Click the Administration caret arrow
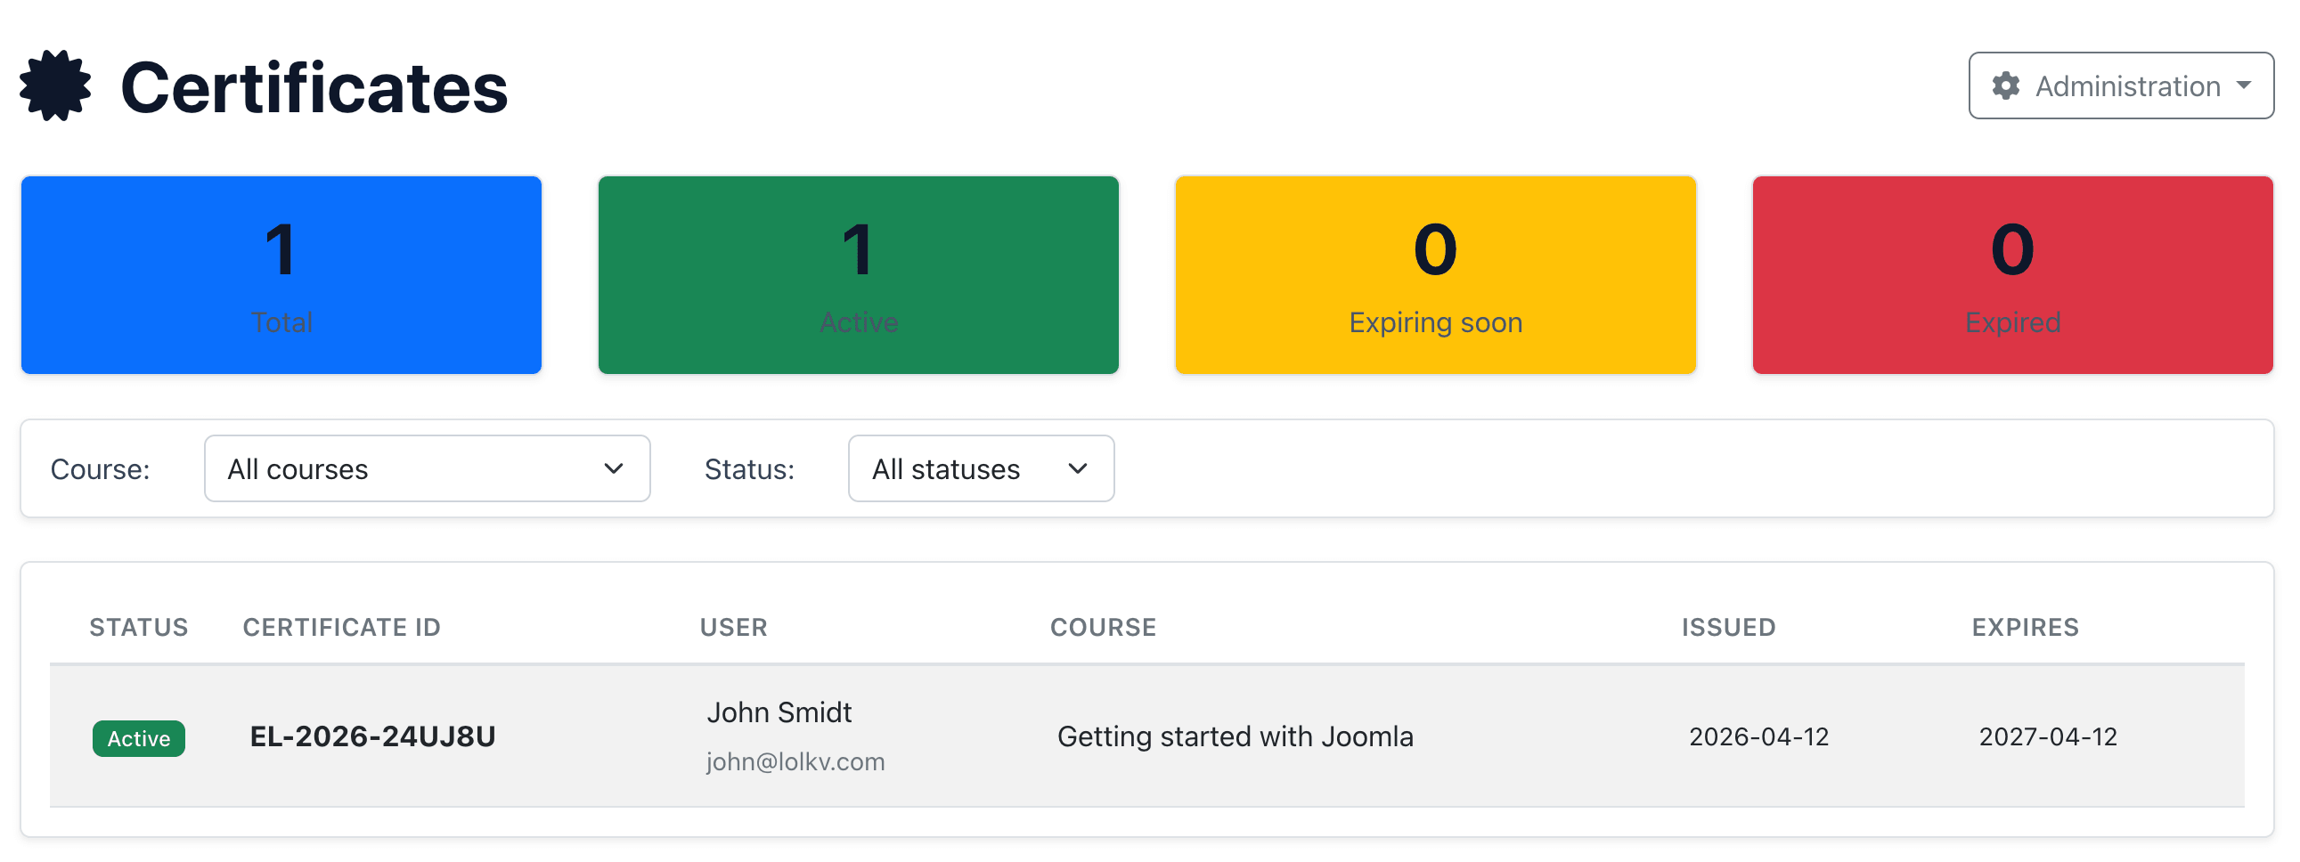The width and height of the screenshot is (2300, 862). coord(2244,85)
